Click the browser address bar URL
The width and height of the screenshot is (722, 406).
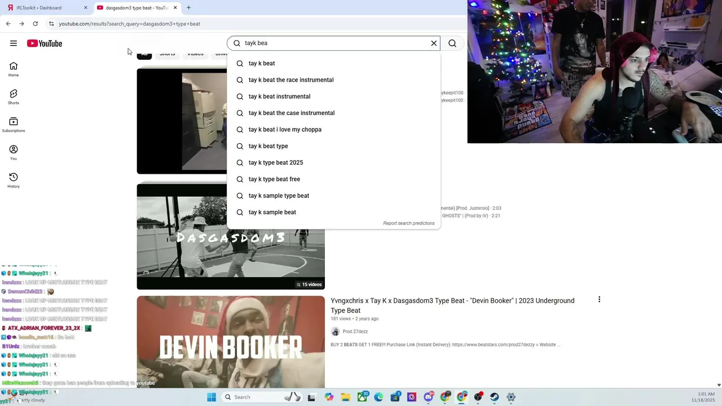[130, 24]
